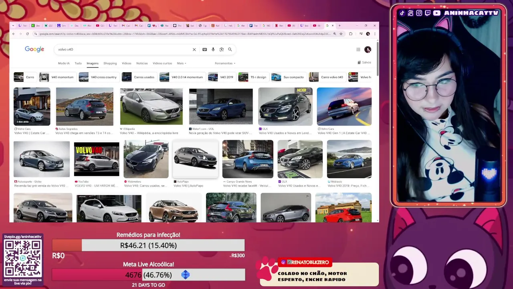Image resolution: width=513 pixels, height=289 pixels.
Task: Open the YouTube VOLVO V40 hatch thumbnail
Action: (97, 159)
